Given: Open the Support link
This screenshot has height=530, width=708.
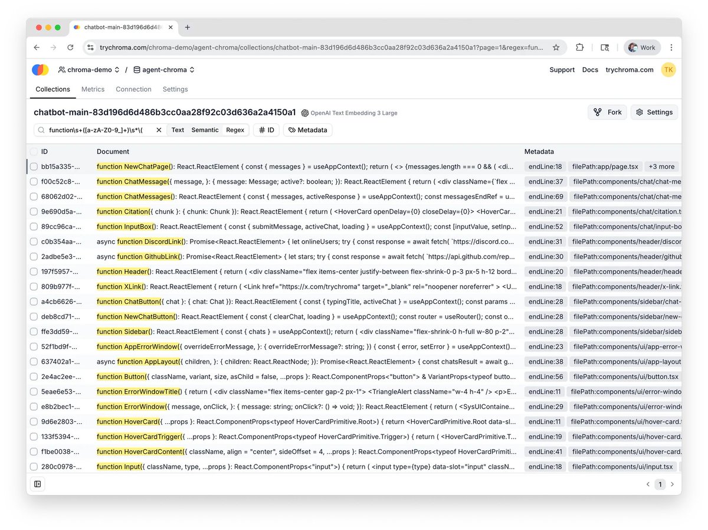Looking at the screenshot, I should coord(562,70).
